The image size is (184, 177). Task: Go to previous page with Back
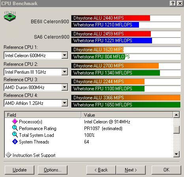click(101, 170)
